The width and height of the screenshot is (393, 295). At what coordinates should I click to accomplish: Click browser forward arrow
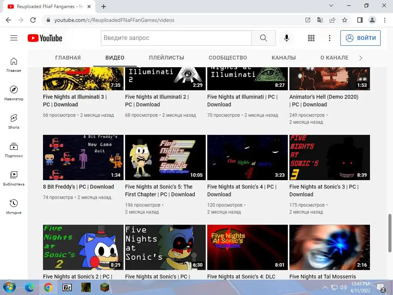pyautogui.click(x=21, y=20)
